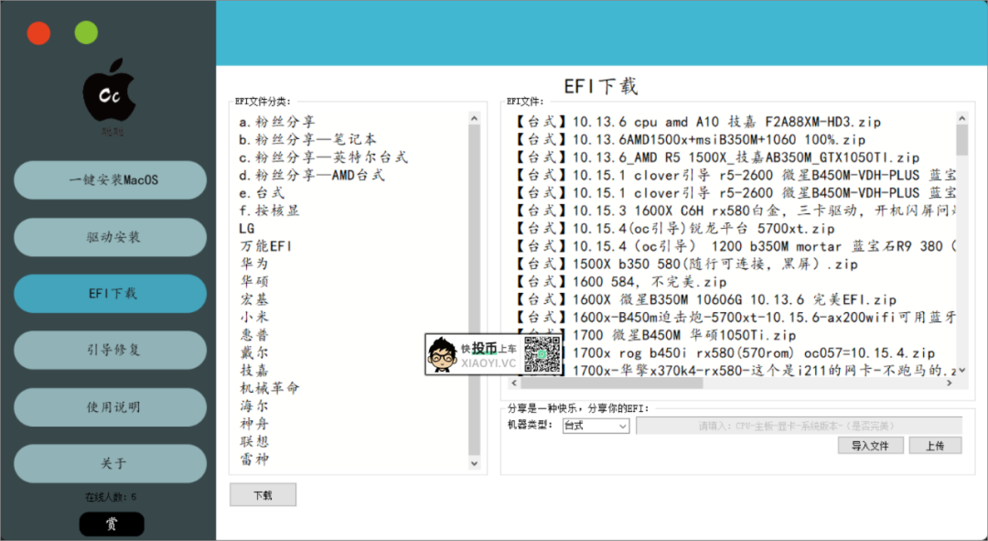
Task: Select file 1700x rog b450i rx580(570rom)
Action: click(x=749, y=352)
